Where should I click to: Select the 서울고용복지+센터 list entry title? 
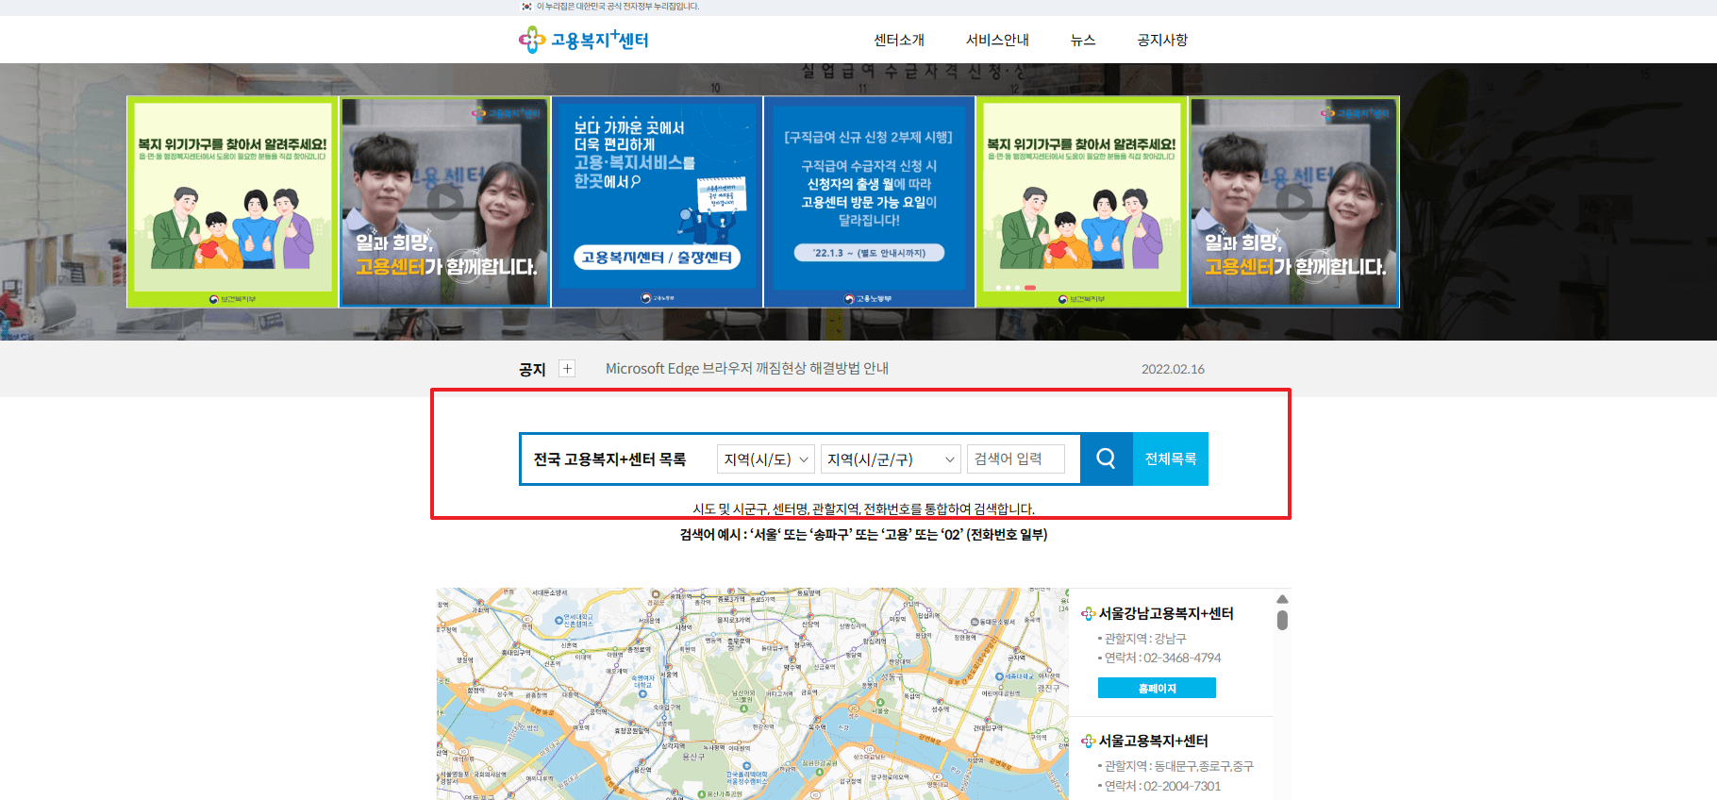[x=1153, y=742]
